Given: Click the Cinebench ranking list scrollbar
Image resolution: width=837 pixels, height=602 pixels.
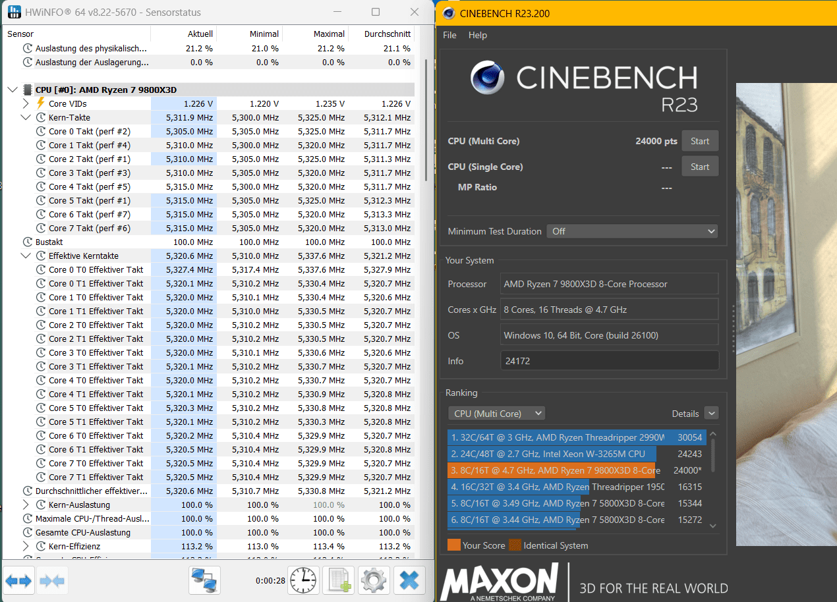Looking at the screenshot, I should pos(712,454).
